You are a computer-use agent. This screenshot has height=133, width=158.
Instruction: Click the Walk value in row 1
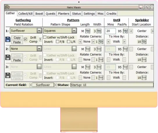116,41
